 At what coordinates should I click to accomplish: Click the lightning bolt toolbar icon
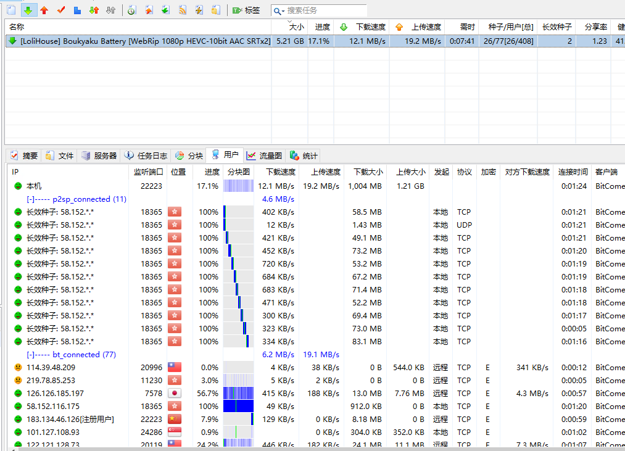click(199, 10)
